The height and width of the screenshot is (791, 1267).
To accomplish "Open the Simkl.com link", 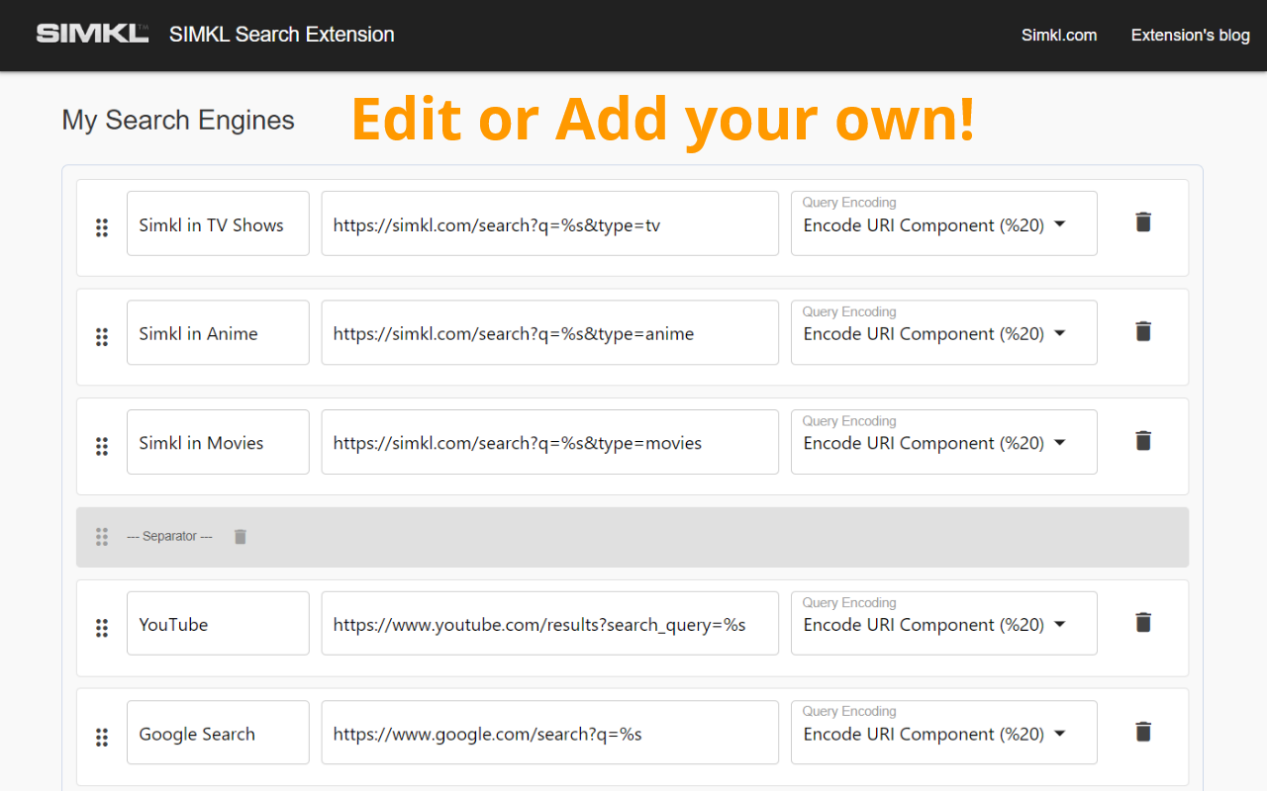I will pyautogui.click(x=1059, y=35).
